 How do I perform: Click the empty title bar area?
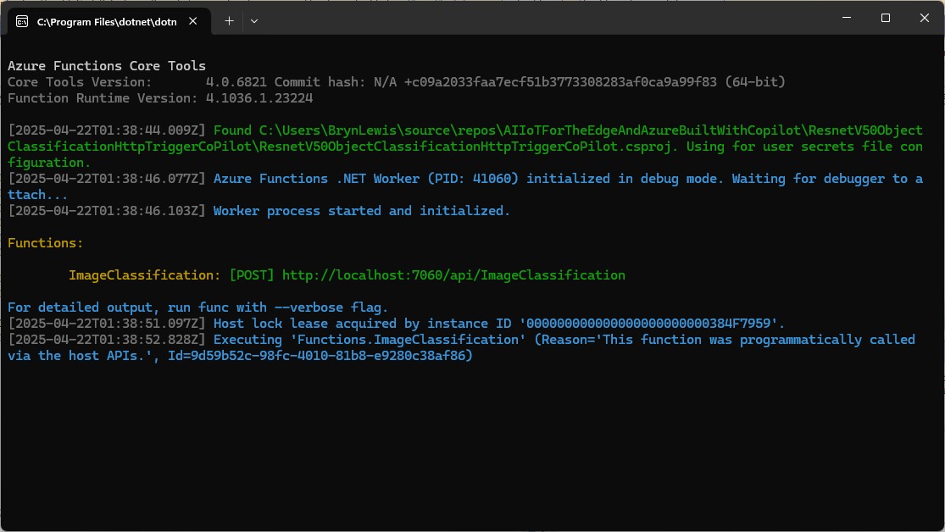[542, 19]
